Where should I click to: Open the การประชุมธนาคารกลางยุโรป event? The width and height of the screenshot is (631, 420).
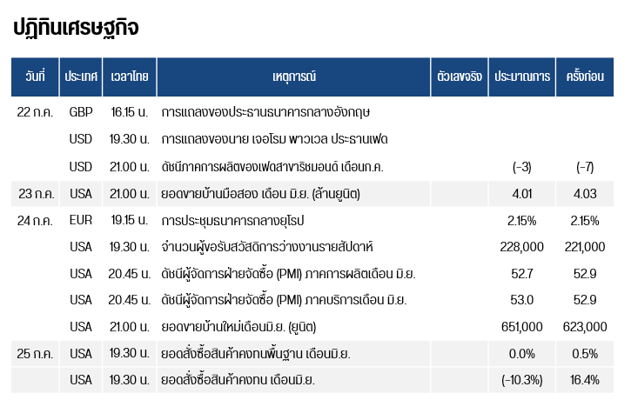236,220
